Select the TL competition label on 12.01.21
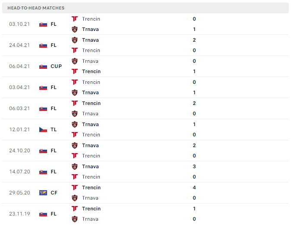Image resolution: width=291 pixels, height=225 pixels. pos(54,129)
